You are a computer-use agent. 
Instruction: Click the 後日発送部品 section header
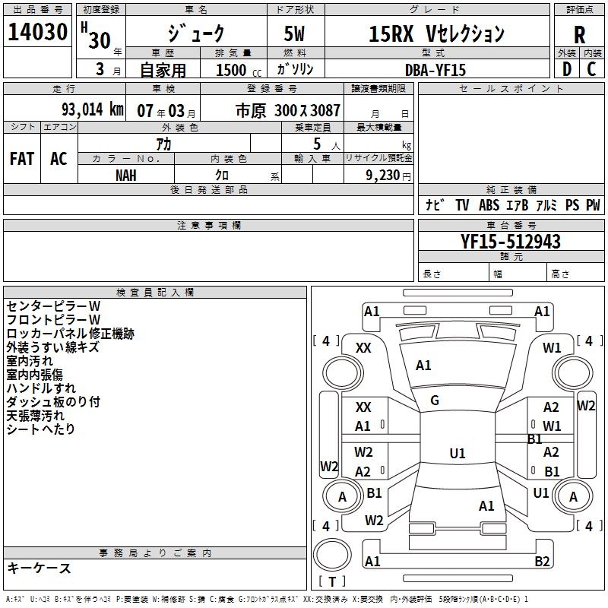pos(208,189)
